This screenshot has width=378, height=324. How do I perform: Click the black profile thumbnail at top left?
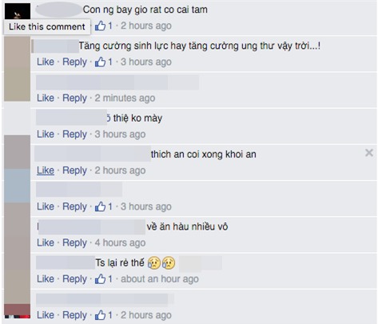18,11
